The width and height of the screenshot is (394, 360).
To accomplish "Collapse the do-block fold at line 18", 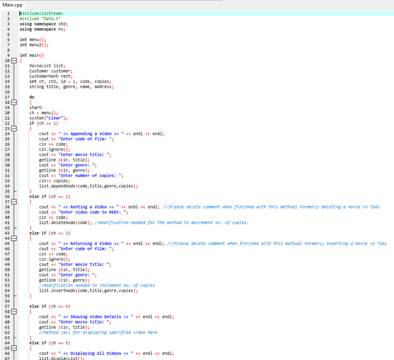I will pyautogui.click(x=14, y=102).
